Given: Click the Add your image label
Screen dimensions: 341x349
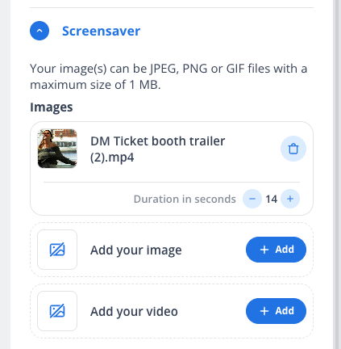Looking at the screenshot, I should tap(136, 250).
